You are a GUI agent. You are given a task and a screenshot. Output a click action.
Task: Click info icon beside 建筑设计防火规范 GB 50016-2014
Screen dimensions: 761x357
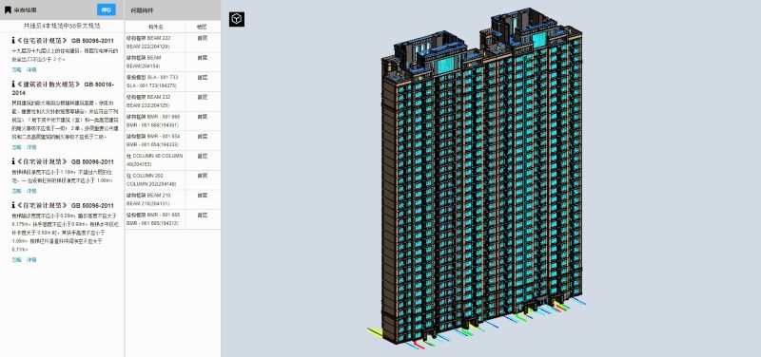point(13,84)
